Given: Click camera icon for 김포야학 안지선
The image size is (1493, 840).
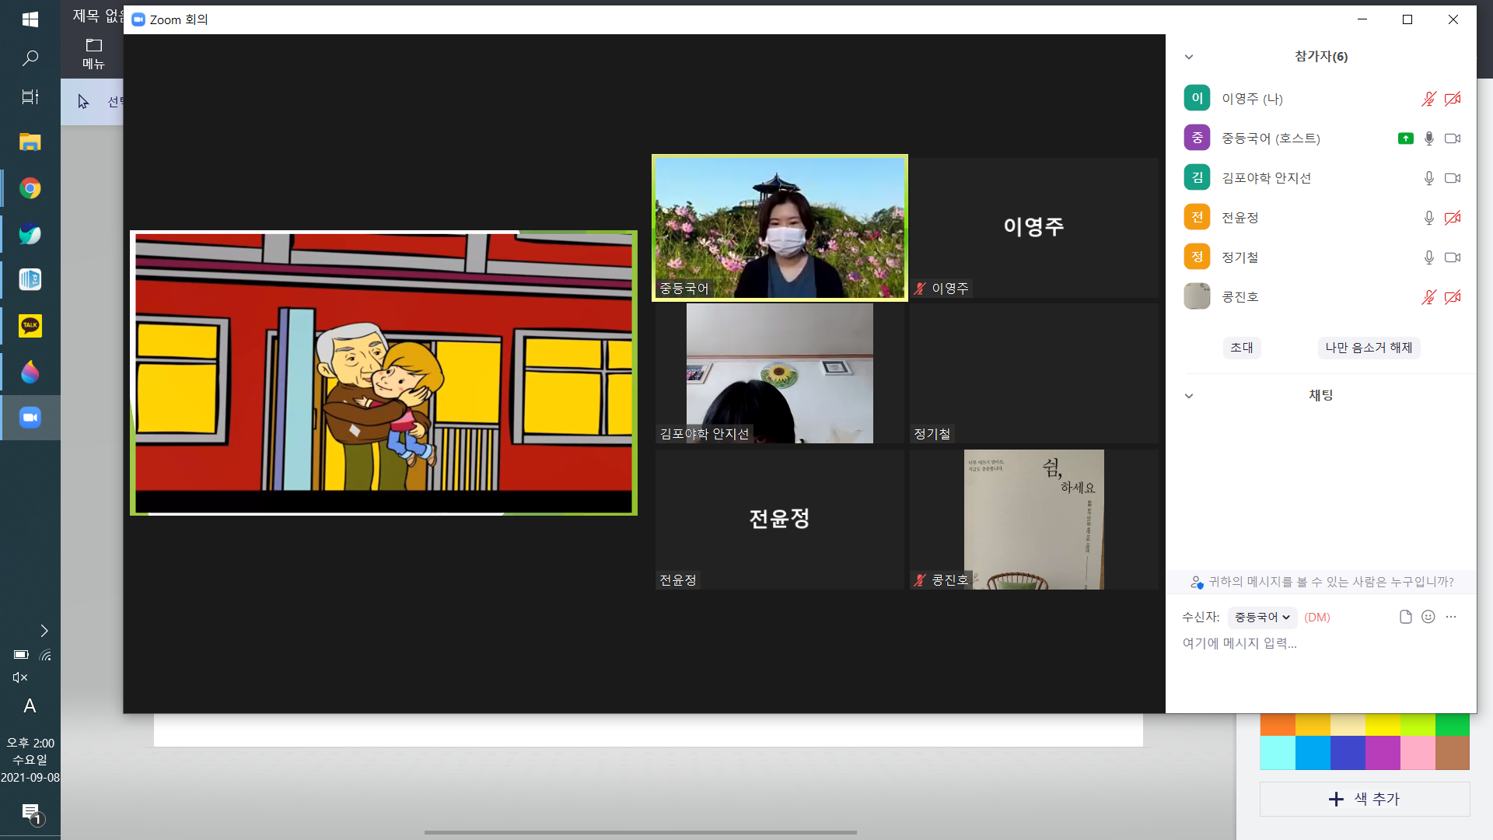Looking at the screenshot, I should click(x=1453, y=178).
